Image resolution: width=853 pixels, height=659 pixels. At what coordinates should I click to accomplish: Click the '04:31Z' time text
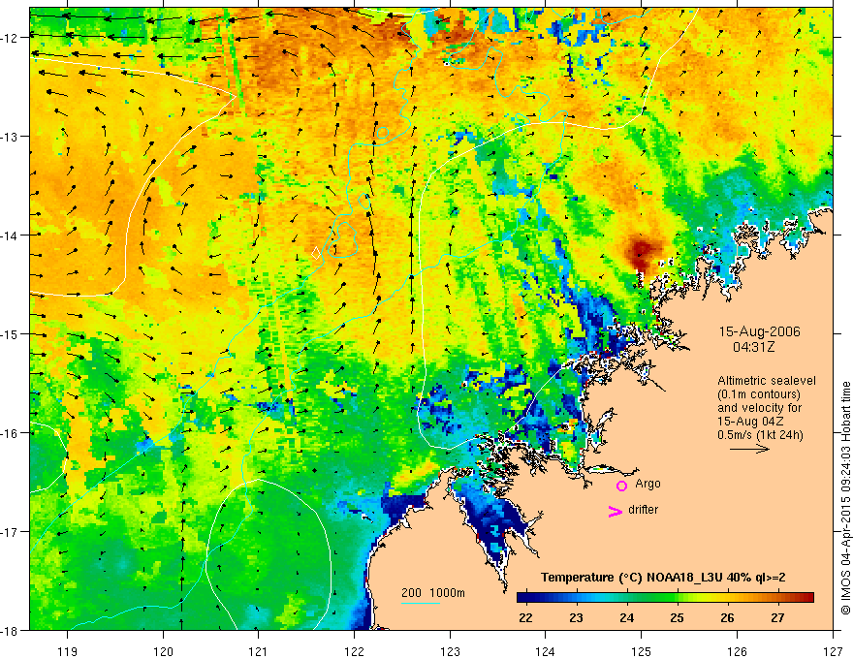point(753,347)
